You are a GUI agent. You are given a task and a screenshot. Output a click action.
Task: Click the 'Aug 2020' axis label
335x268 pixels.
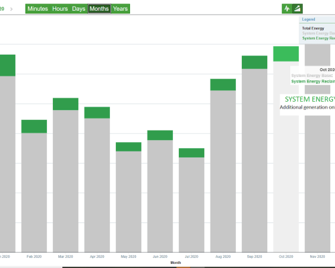(223, 257)
